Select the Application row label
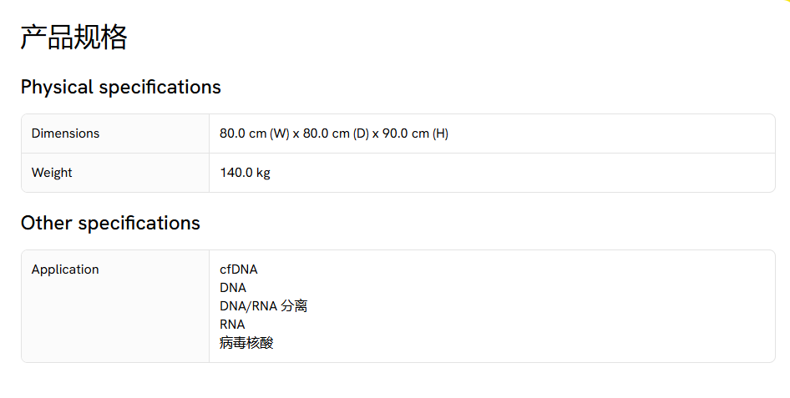The image size is (790, 398). (x=65, y=270)
